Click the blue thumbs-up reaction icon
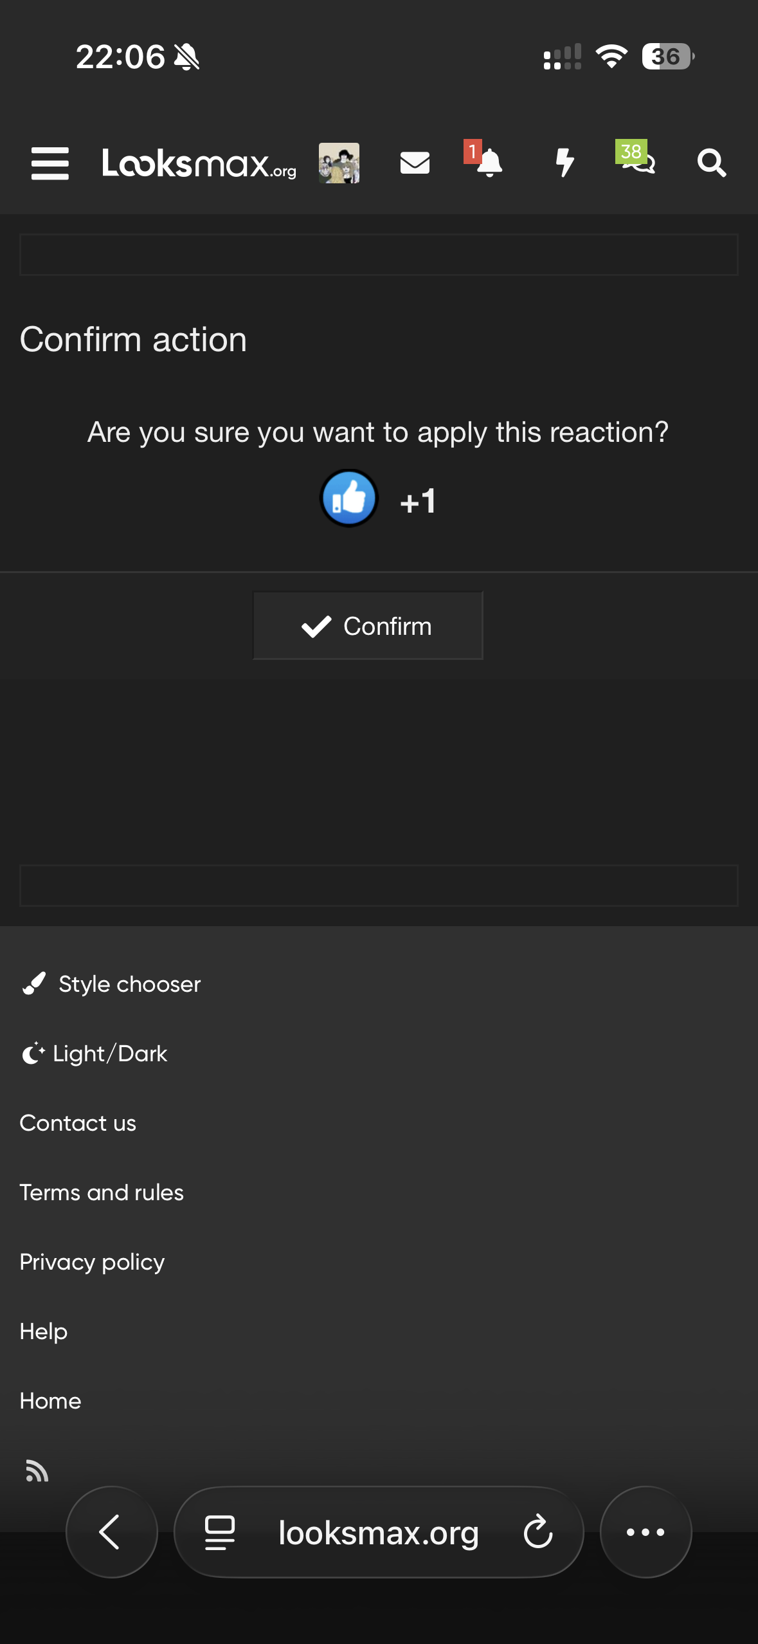This screenshot has width=758, height=1644. [349, 498]
